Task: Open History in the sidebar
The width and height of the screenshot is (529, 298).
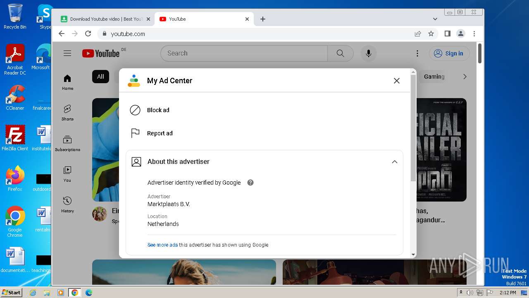Action: click(x=67, y=205)
